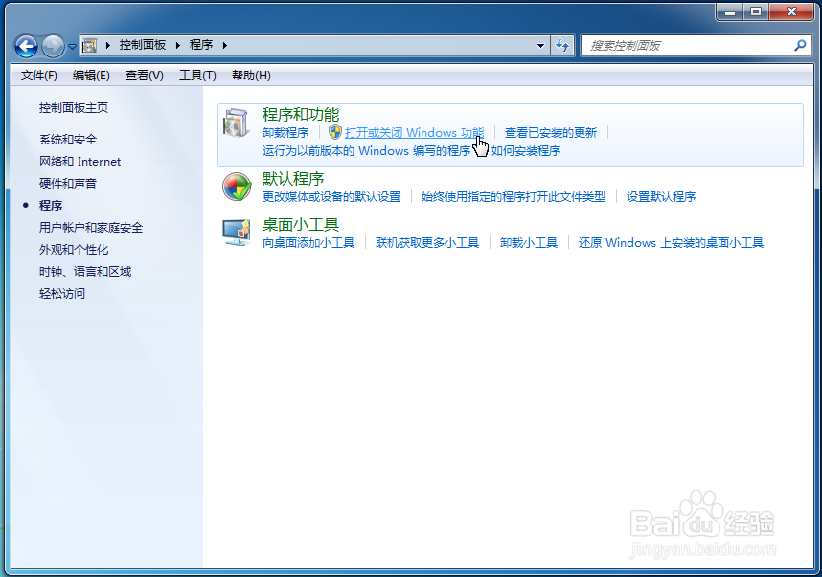This screenshot has height=577, width=822.
Task: Click 更改媒体或设备的默认设置 link
Action: pos(331,197)
